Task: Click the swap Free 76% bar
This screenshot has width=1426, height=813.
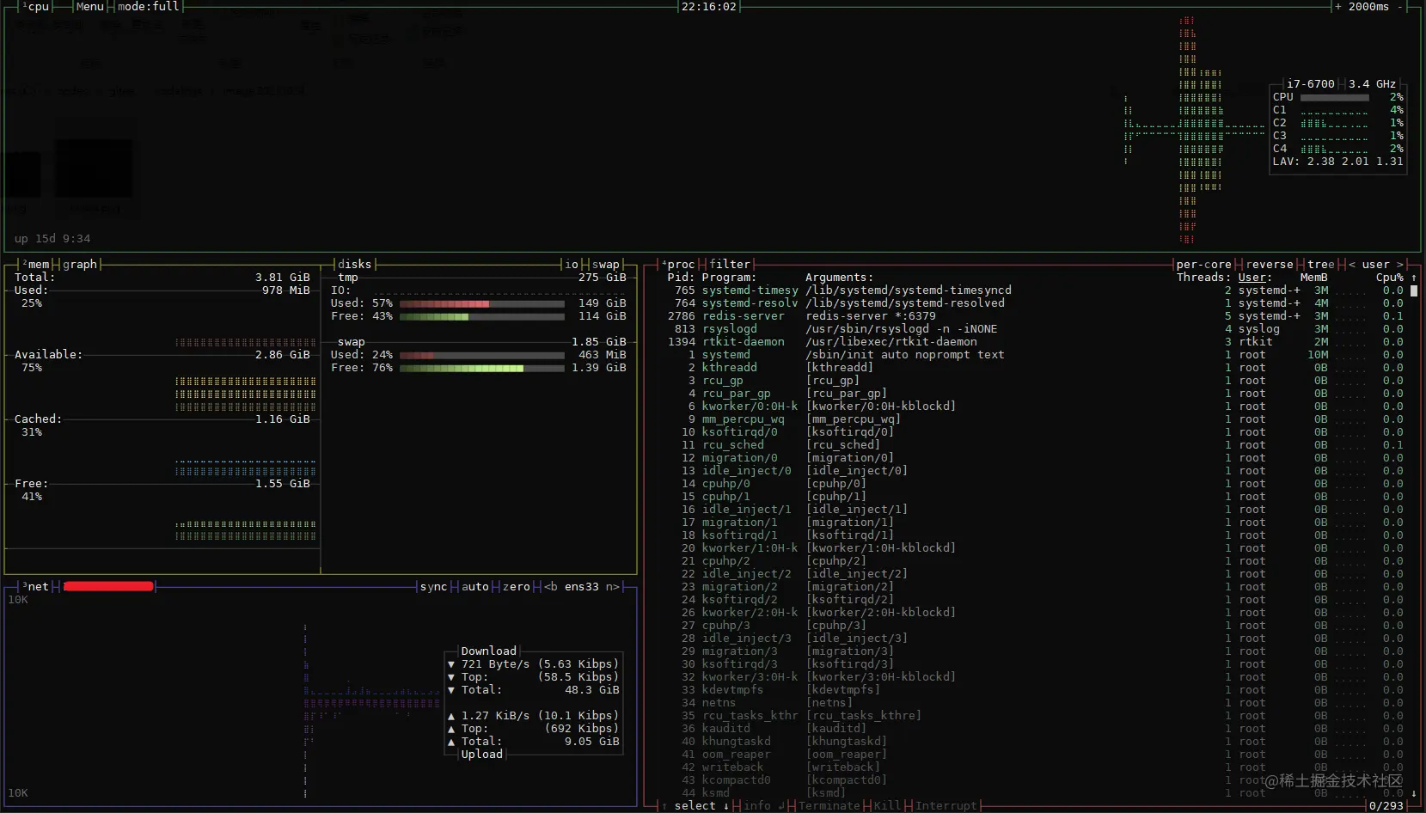Action: coord(482,368)
